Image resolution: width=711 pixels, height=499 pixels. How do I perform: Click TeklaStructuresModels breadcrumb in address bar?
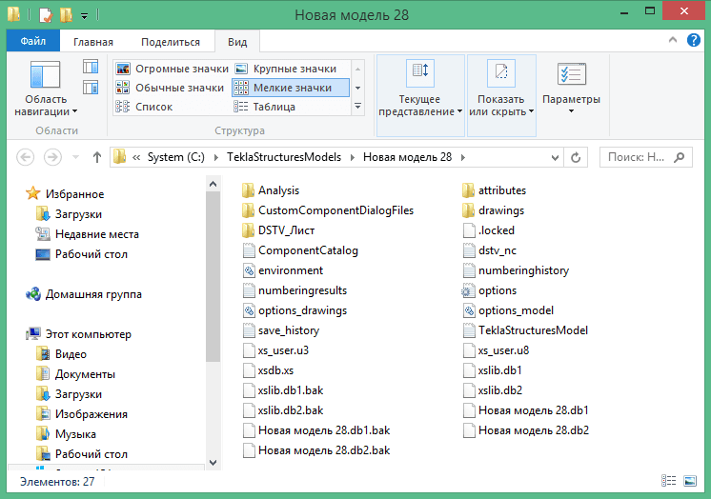(x=284, y=157)
